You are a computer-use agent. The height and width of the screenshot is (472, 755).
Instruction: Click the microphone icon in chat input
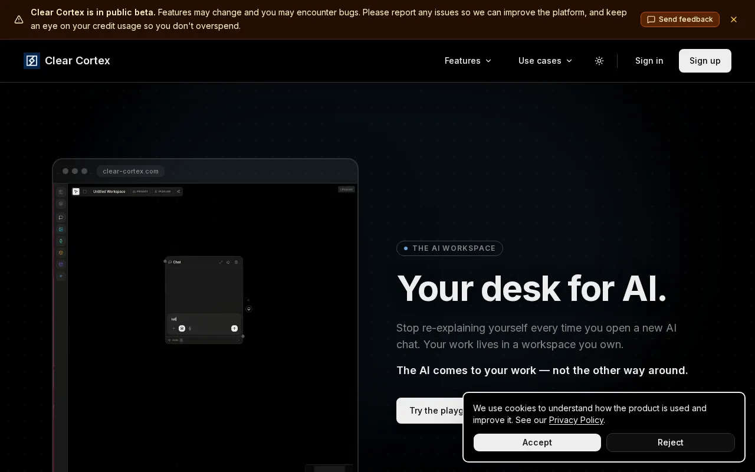[190, 329]
